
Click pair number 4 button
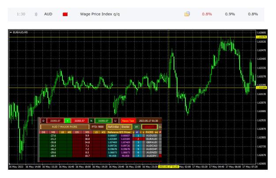pos(138,146)
